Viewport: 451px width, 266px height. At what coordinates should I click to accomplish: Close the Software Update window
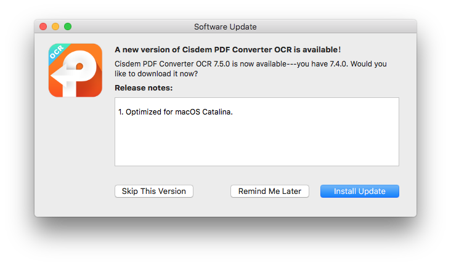coord(43,26)
